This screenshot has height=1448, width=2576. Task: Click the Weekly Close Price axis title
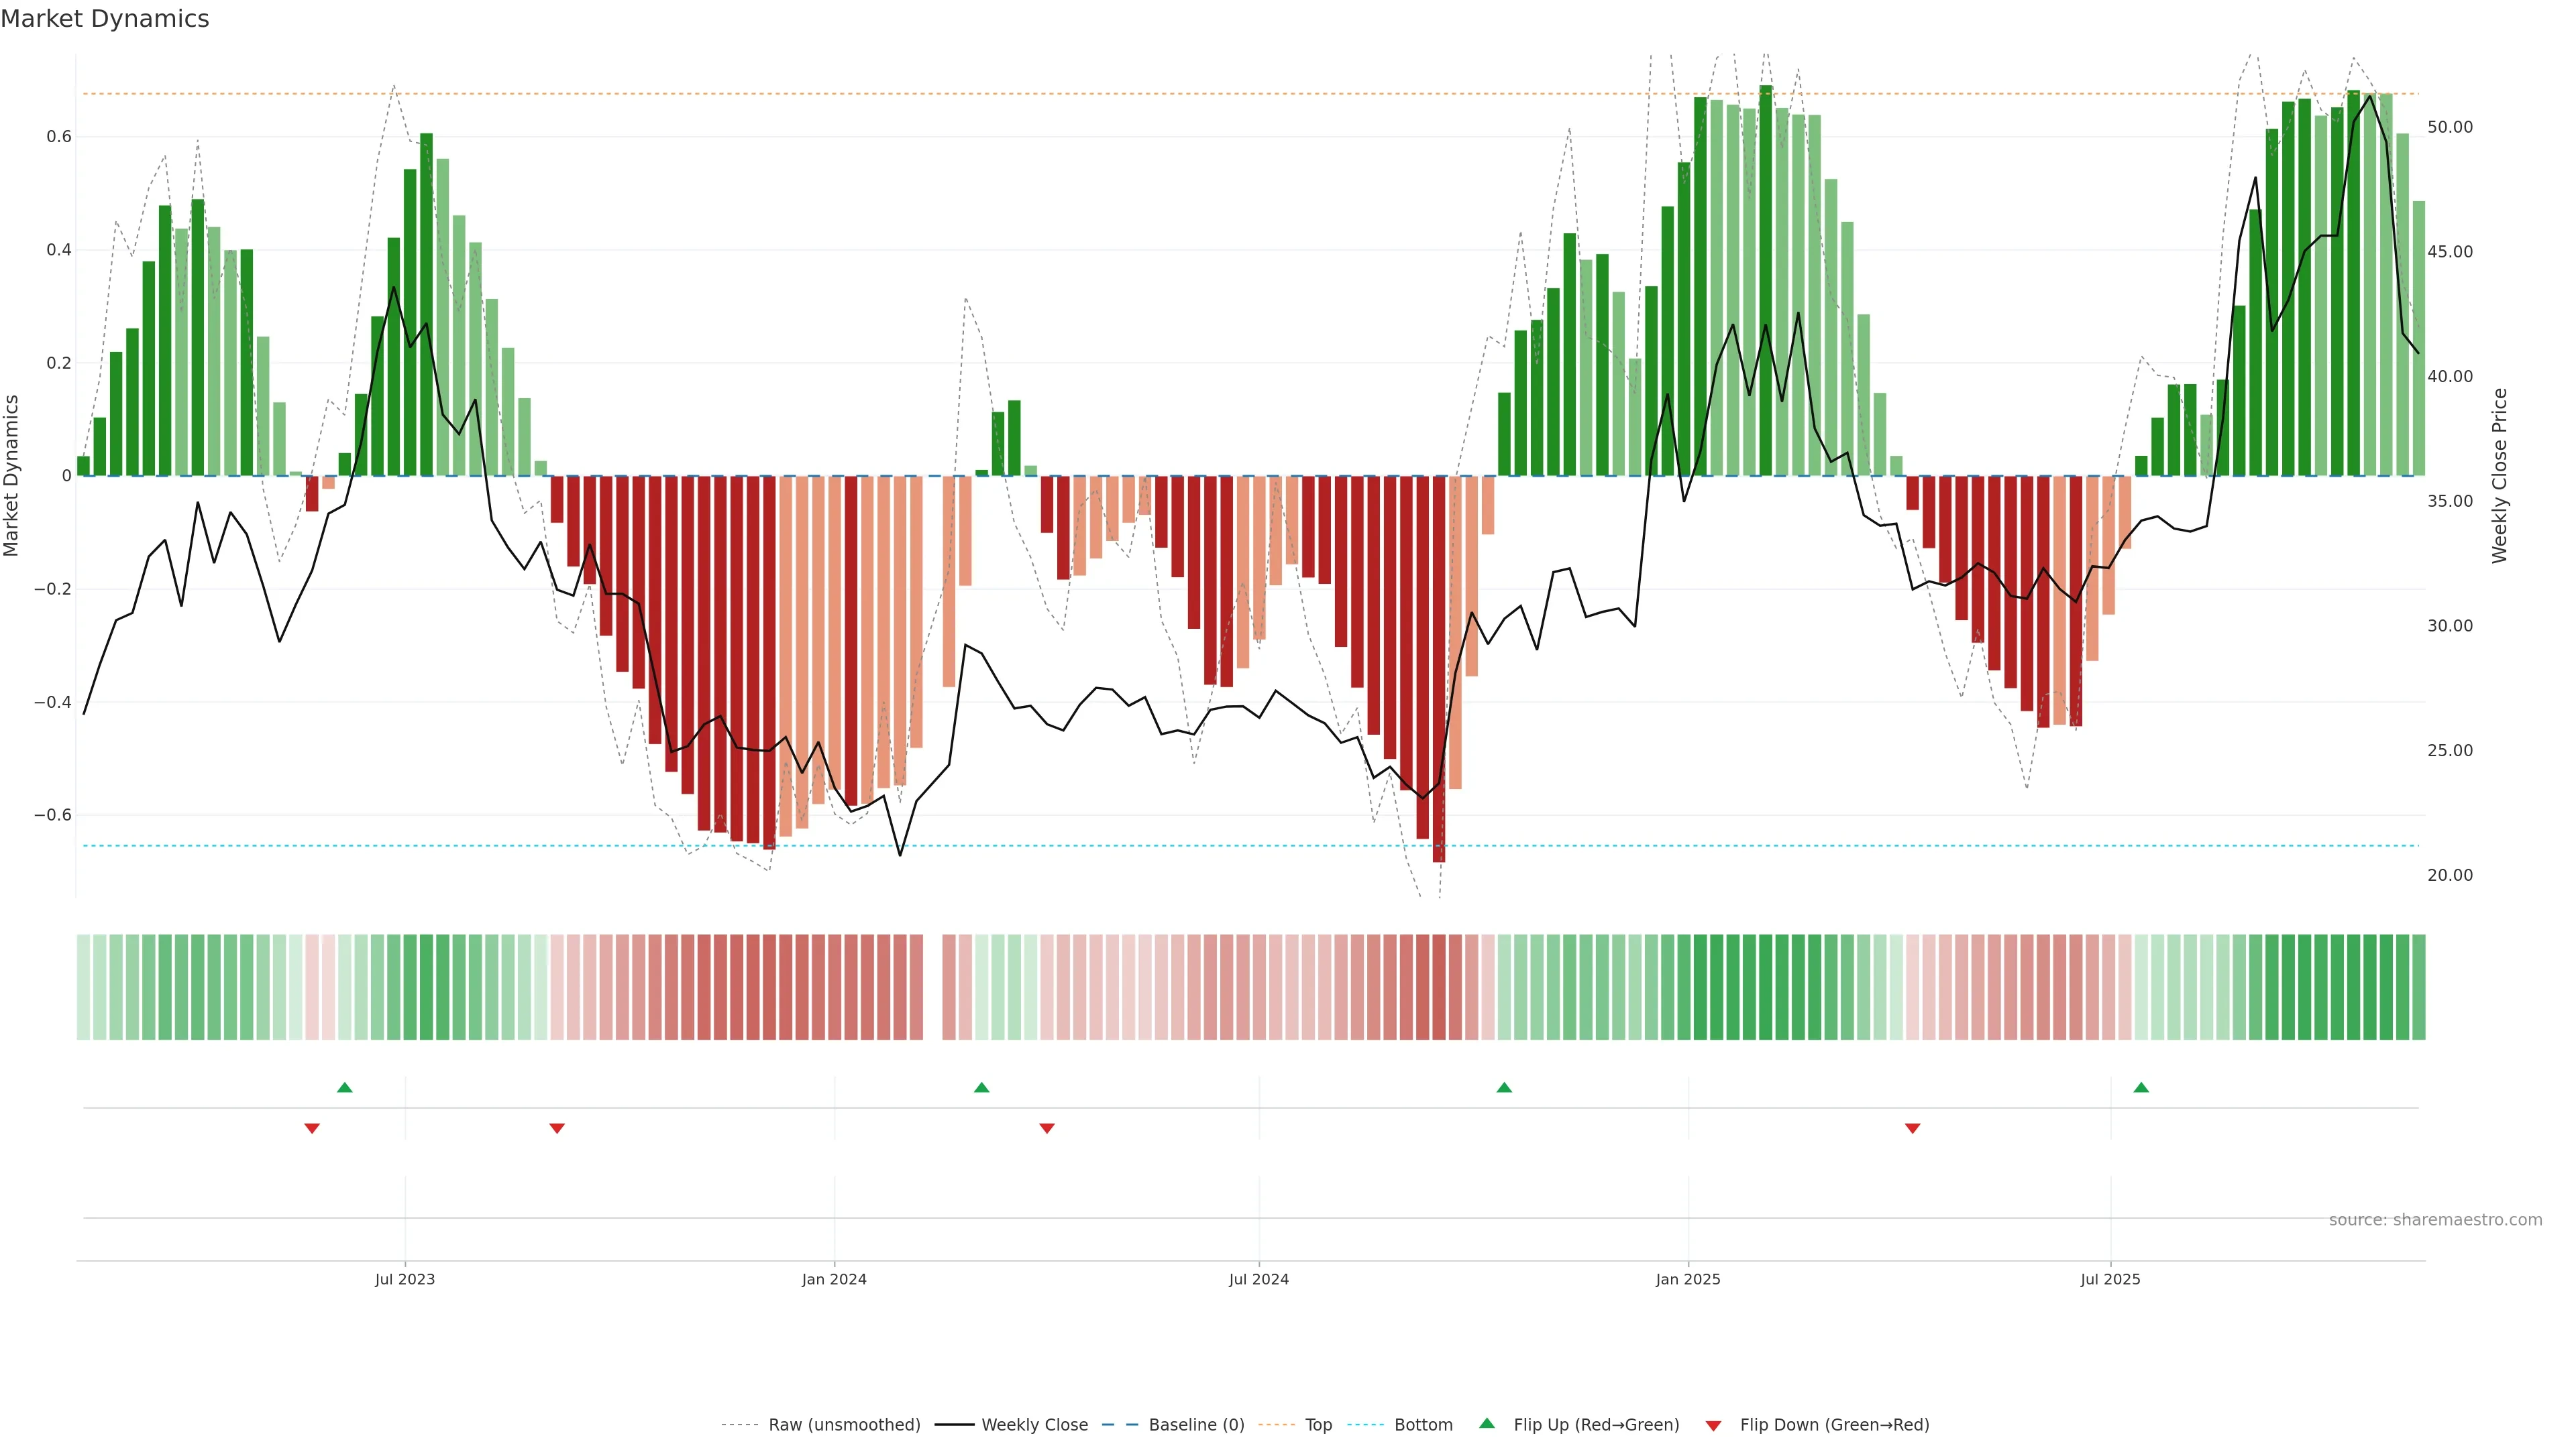click(2500, 476)
